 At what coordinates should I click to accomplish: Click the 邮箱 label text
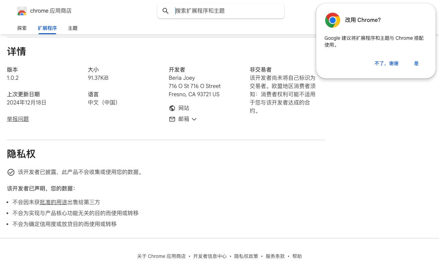(x=184, y=119)
